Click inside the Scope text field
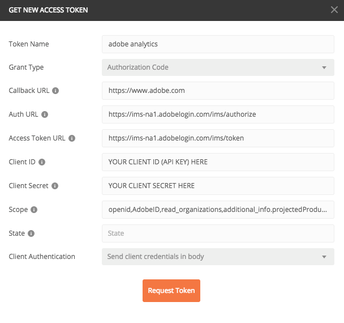 click(x=218, y=210)
